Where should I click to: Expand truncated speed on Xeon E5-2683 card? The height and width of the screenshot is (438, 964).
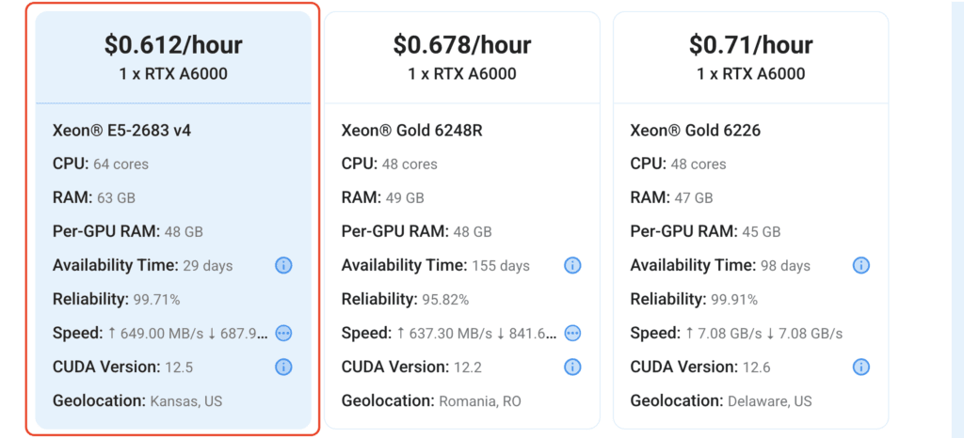[x=283, y=333]
